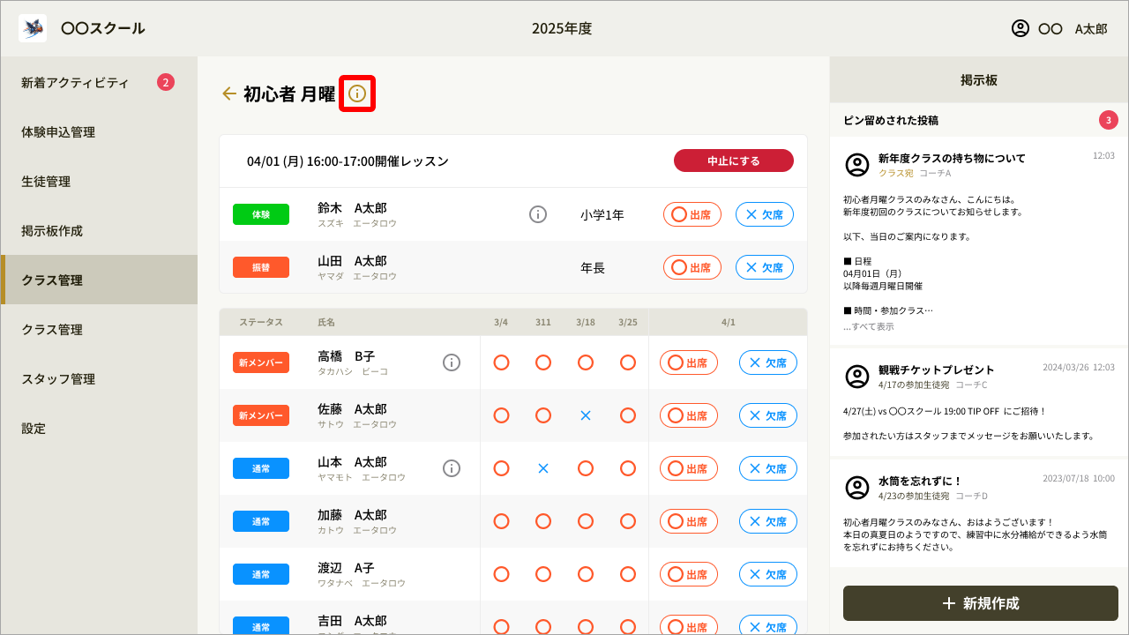Mark 山田 A太郎 as 欠席
This screenshot has height=635, width=1129.
[764, 267]
